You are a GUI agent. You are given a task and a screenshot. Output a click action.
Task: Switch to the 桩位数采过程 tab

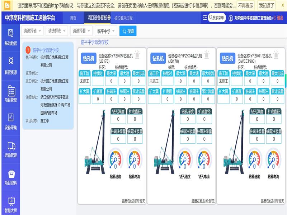click(x=123, y=18)
